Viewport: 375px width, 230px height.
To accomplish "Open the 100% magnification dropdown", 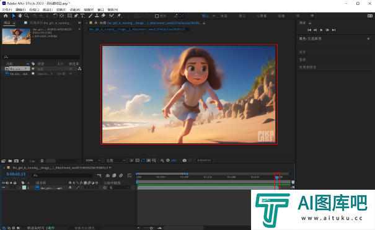I will (93, 160).
